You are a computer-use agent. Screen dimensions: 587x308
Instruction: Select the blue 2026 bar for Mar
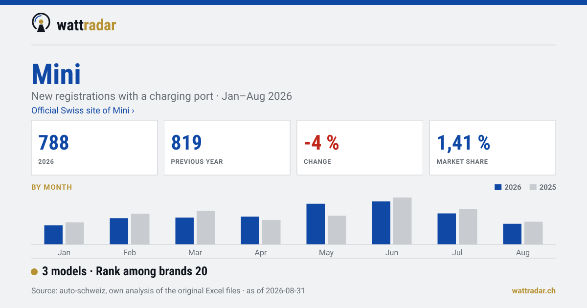pos(184,231)
